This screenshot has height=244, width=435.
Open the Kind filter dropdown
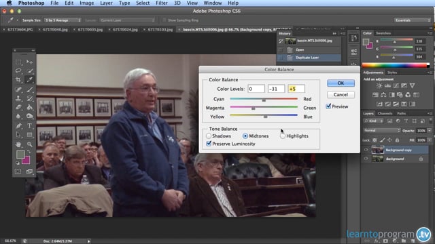point(373,121)
